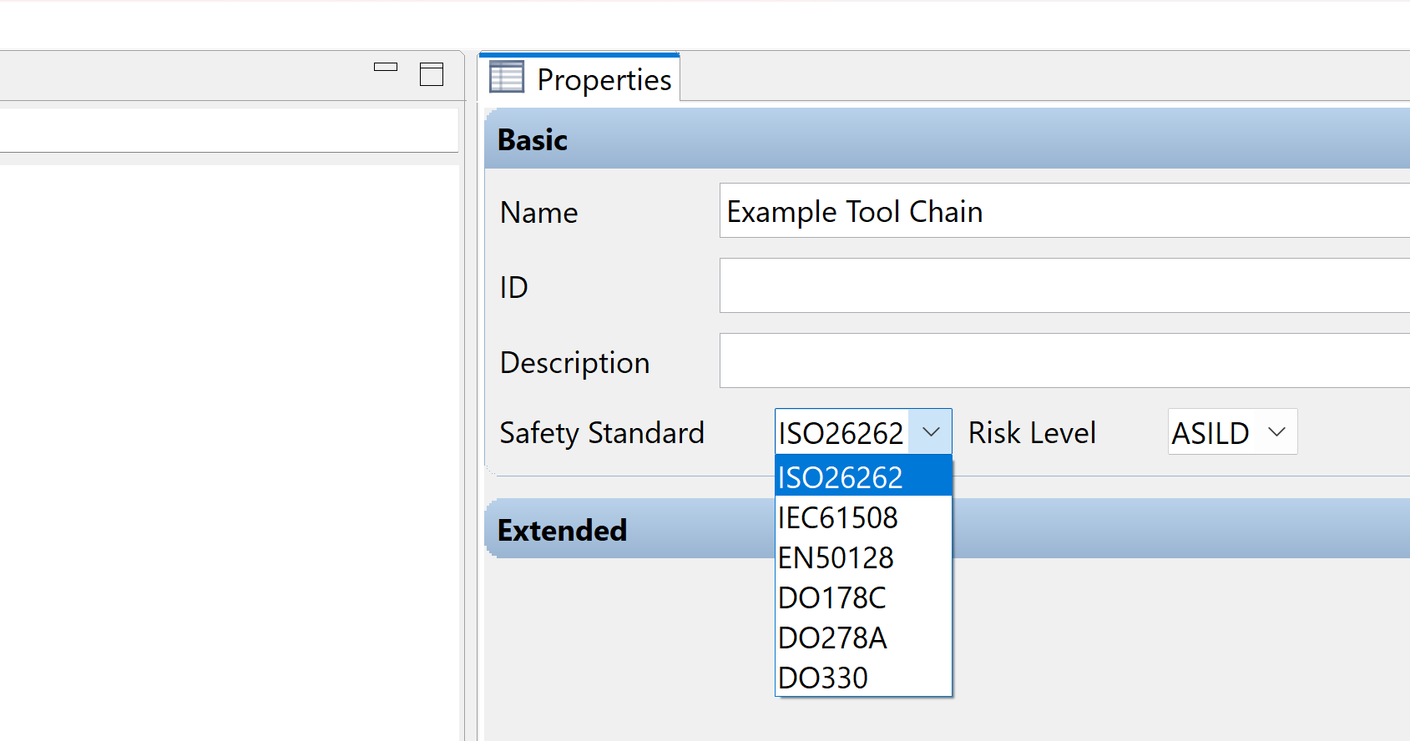1410x741 pixels.
Task: Collapse the Basic section header
Action: click(x=533, y=139)
